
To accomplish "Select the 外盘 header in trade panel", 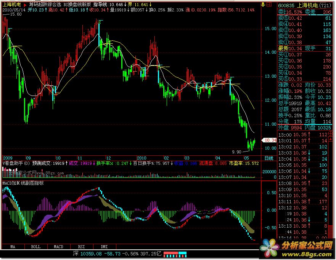I will (x=284, y=128).
